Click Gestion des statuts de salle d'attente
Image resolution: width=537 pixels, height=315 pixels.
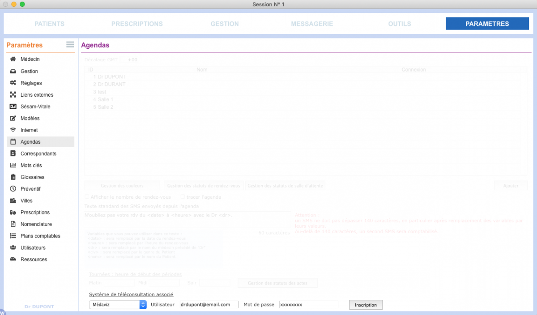point(285,186)
